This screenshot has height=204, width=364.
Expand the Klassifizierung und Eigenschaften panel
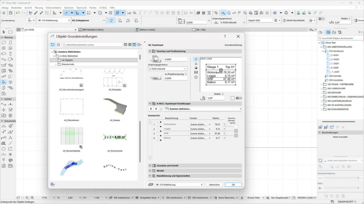195,176
